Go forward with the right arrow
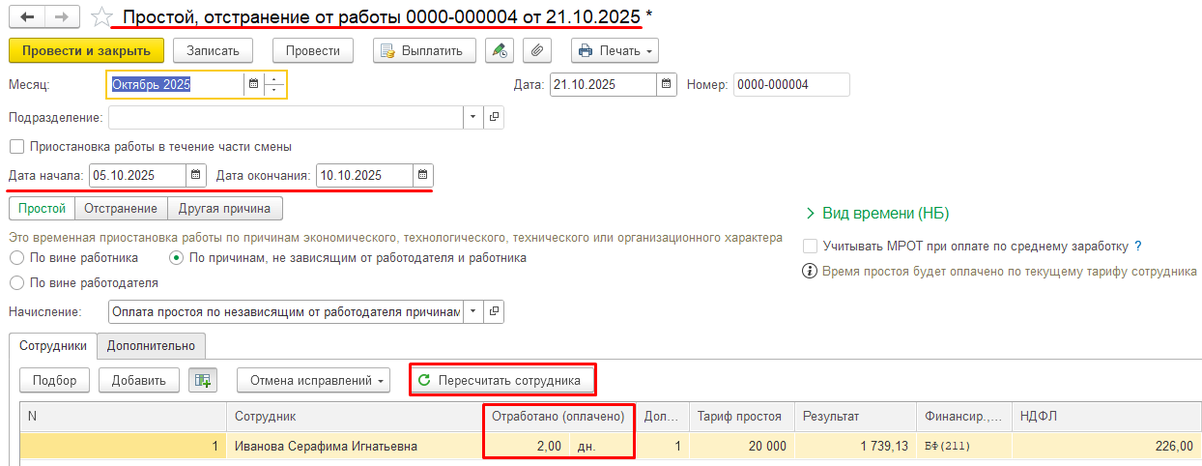 (x=63, y=17)
